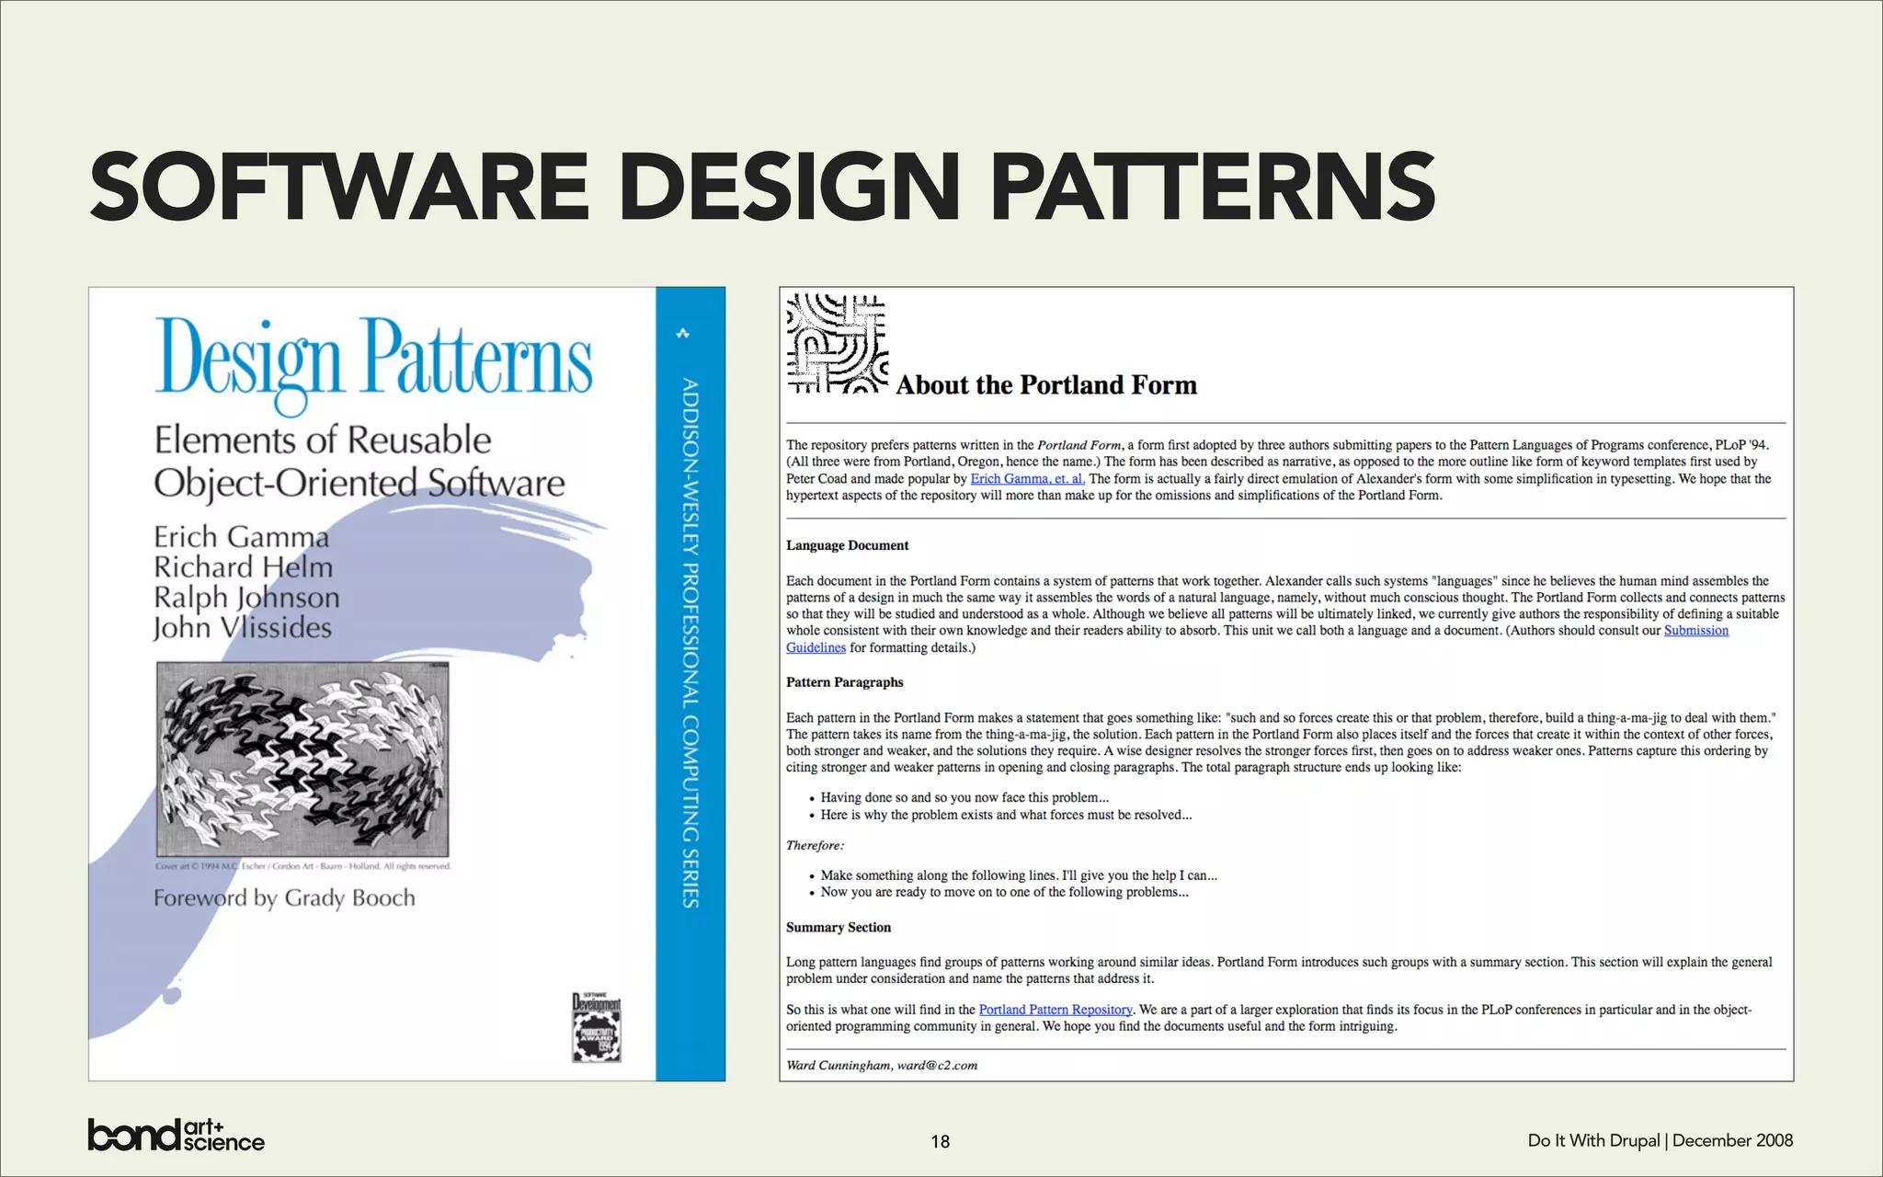Click author name John Vlissides on cover

point(242,628)
